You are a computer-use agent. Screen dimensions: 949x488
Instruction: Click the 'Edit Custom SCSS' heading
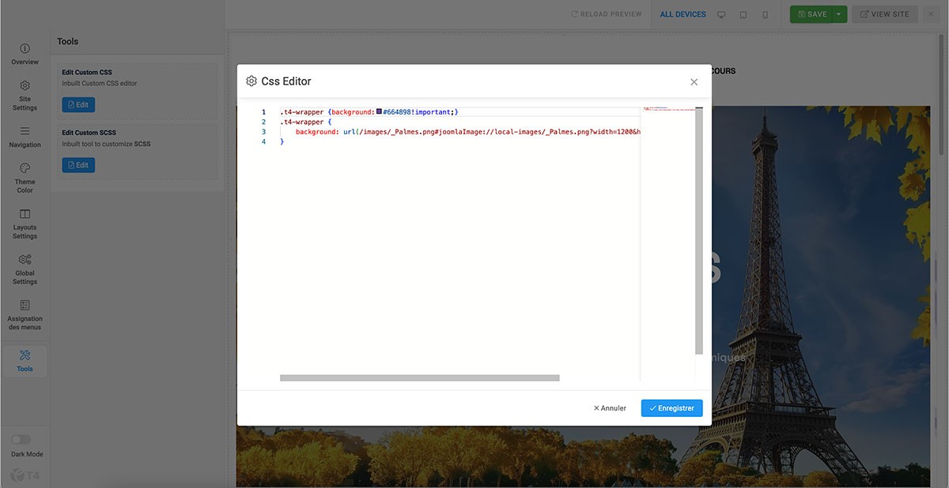tap(89, 133)
